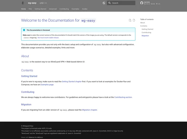Toggle dark mode with the moon icon
The width and height of the screenshot is (187, 139).
click(x=104, y=3)
